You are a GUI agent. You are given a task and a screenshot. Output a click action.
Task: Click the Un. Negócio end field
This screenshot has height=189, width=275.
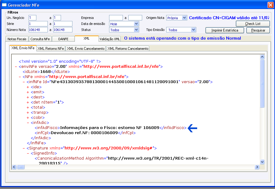[x=57, y=18]
